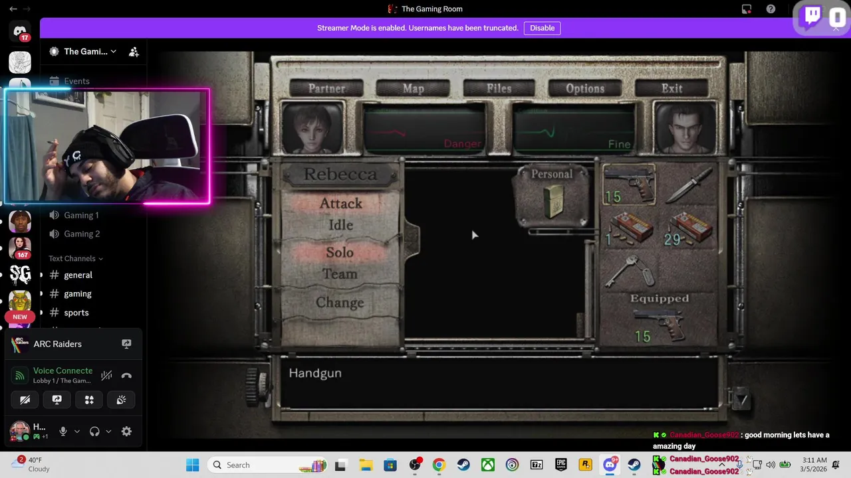
Task: Open Xbox app from taskbar
Action: click(x=488, y=465)
